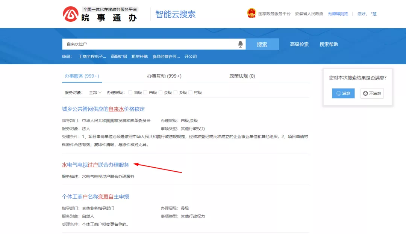Click the 高级检索 link
This screenshot has width=406, height=234.
(x=299, y=44)
